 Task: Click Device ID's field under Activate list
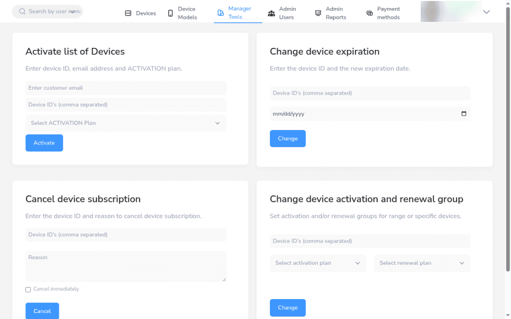[x=126, y=105]
